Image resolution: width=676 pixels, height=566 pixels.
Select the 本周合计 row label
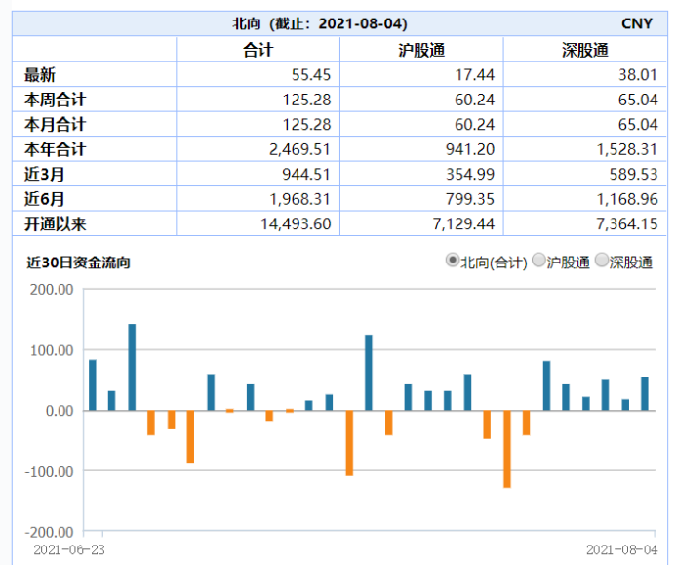pyautogui.click(x=55, y=100)
